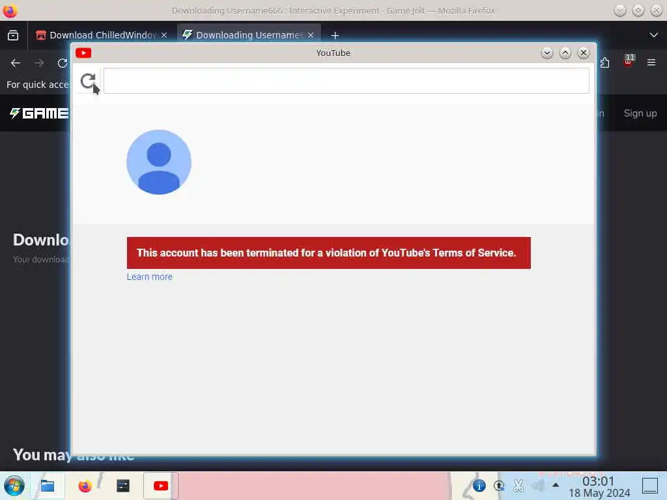This screenshot has height=500, width=667.
Task: Click the info tray icon
Action: [479, 486]
